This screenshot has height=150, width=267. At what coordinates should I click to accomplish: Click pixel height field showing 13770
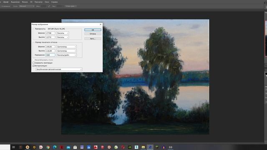tap(50, 37)
